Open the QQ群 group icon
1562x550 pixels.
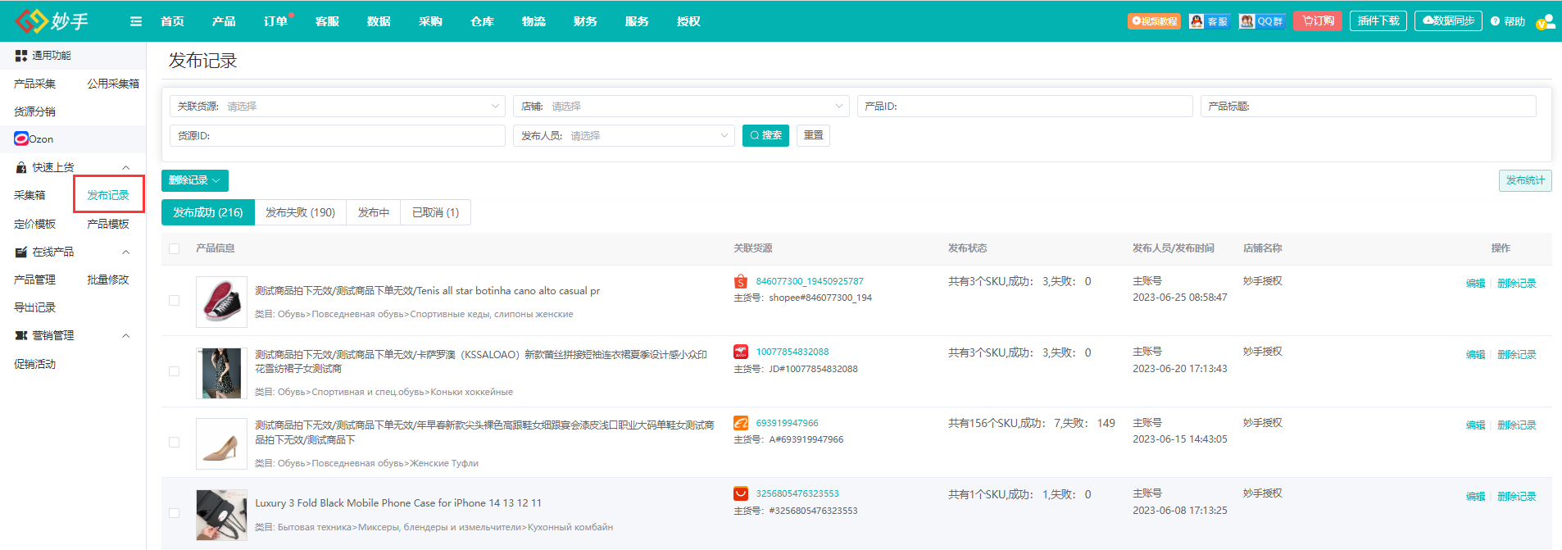[1262, 21]
